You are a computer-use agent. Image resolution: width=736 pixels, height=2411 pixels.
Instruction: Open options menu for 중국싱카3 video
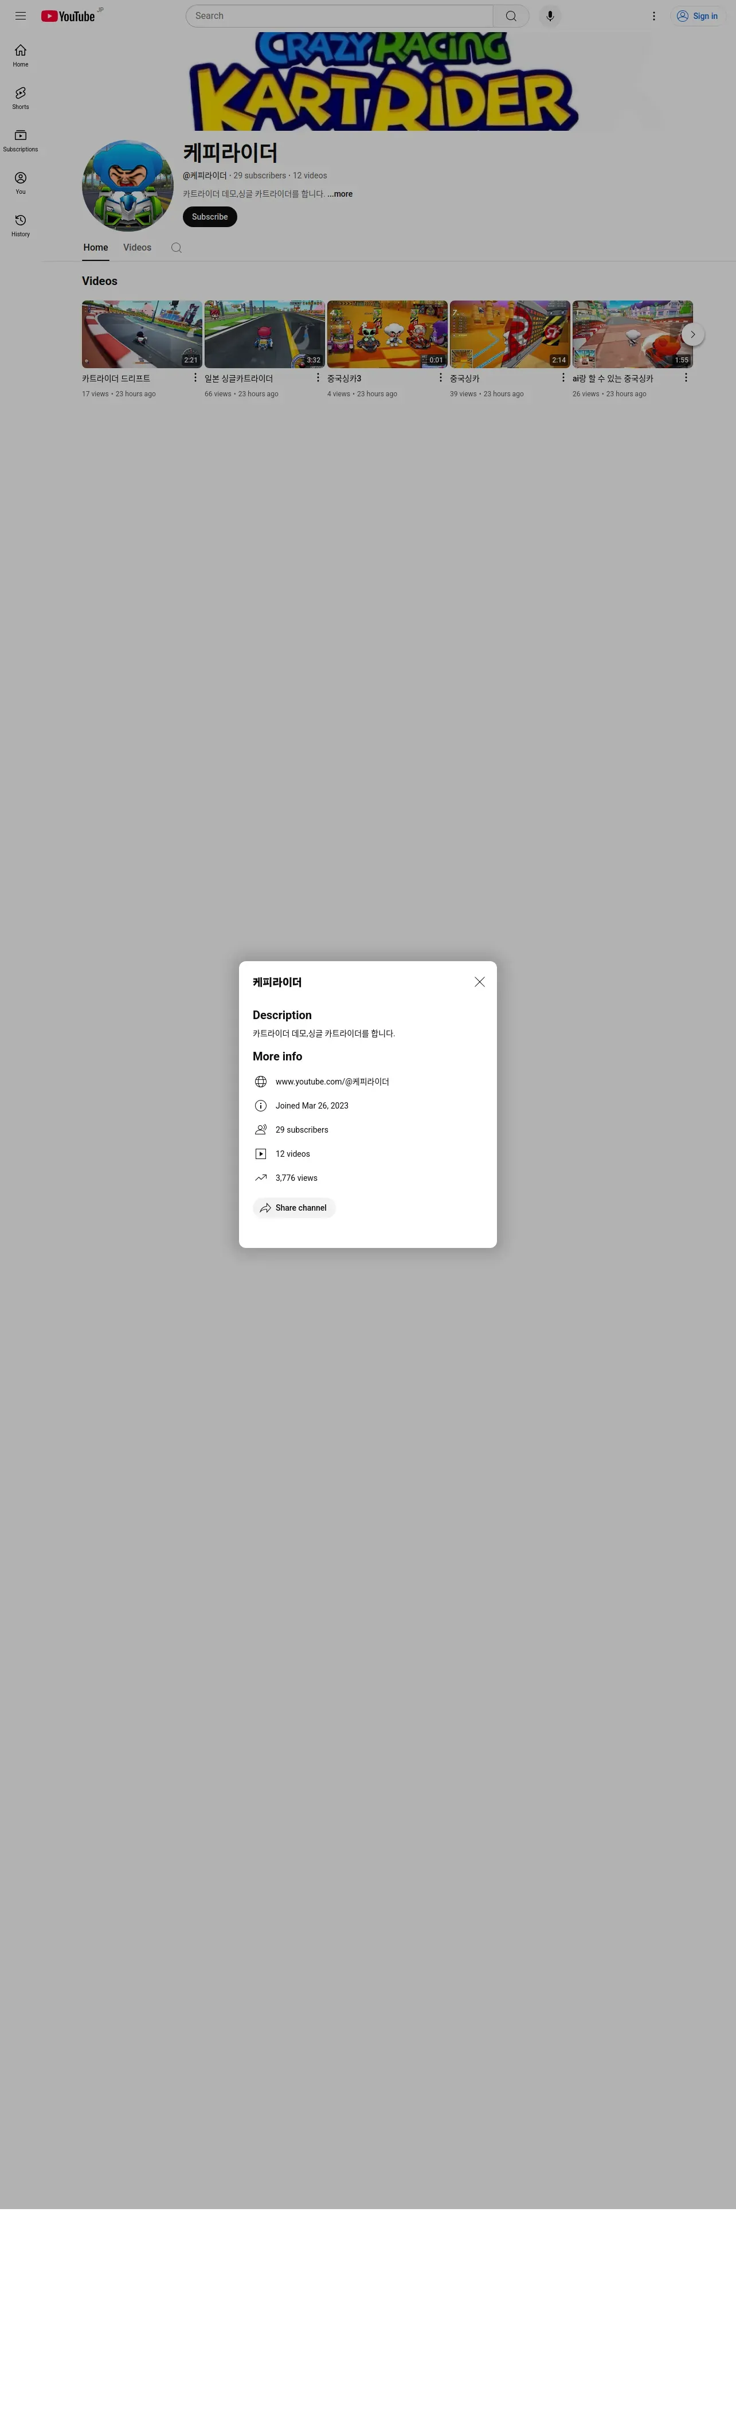(440, 377)
